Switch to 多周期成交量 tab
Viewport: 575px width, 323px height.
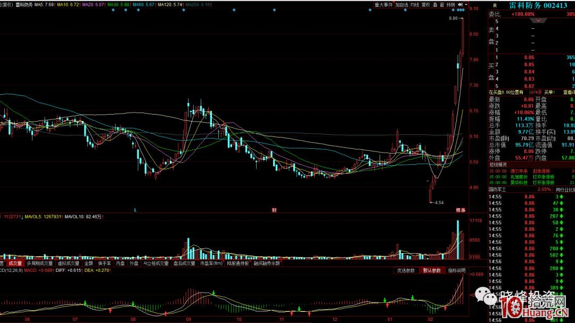(39, 263)
